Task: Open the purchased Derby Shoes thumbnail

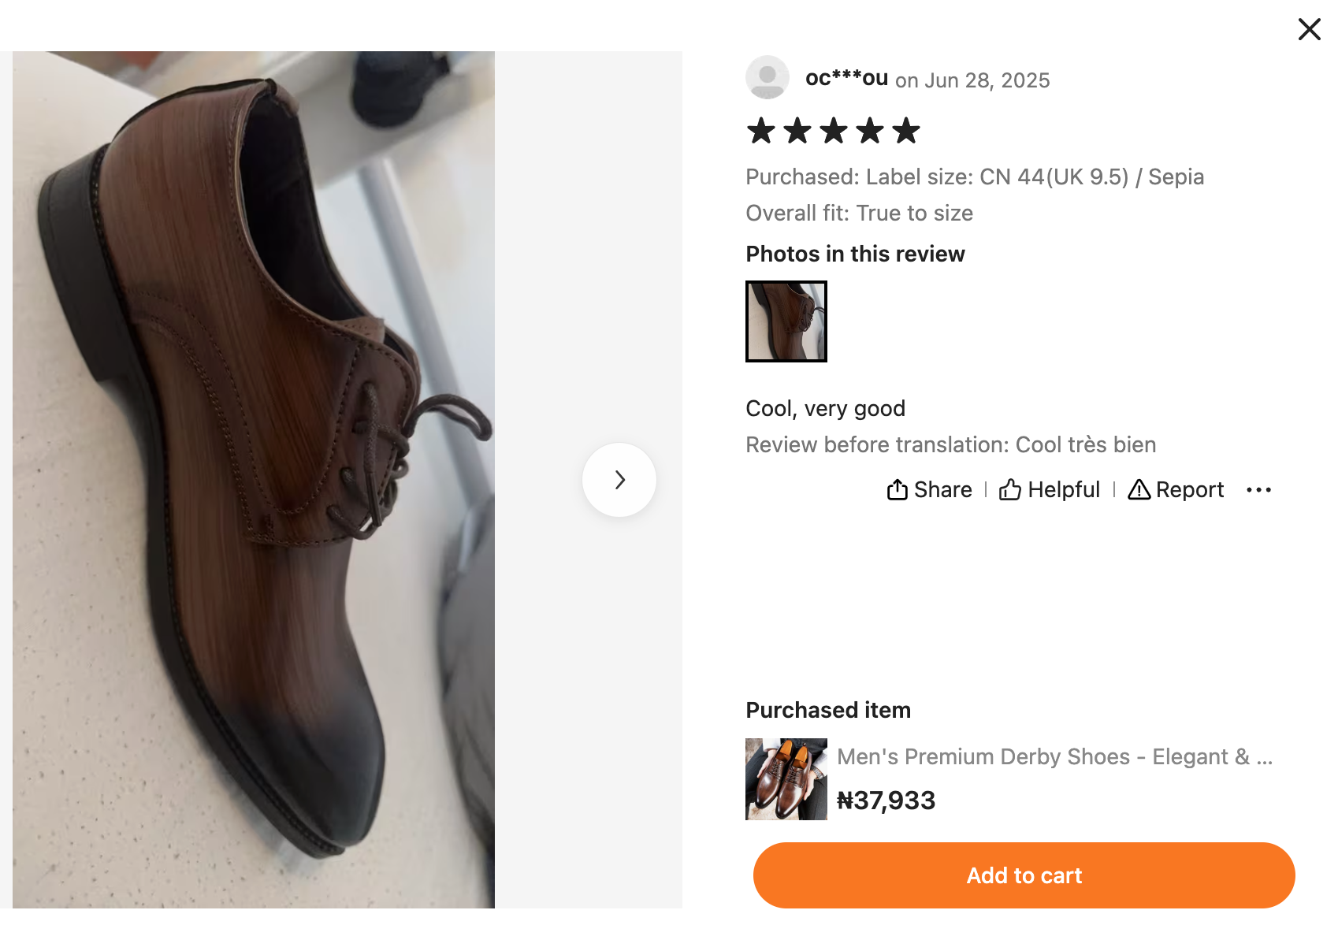Action: [786, 779]
